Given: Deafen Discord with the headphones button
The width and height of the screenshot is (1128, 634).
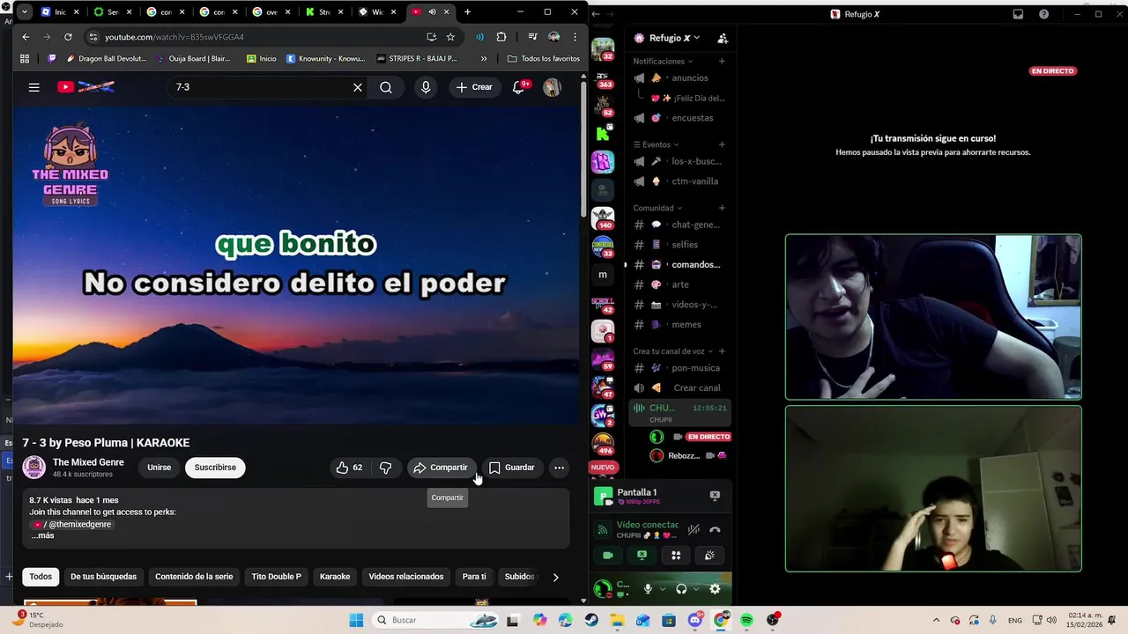Looking at the screenshot, I should tap(681, 589).
